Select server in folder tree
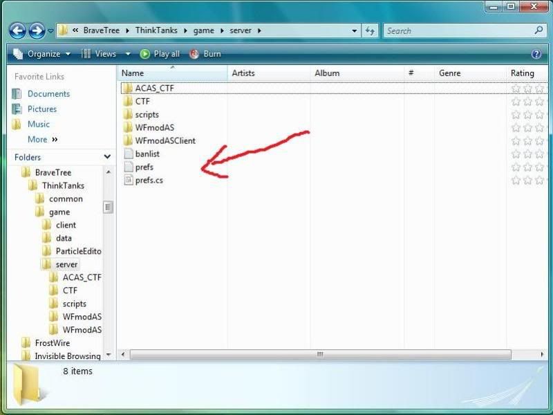The width and height of the screenshot is (553, 415). (x=66, y=264)
